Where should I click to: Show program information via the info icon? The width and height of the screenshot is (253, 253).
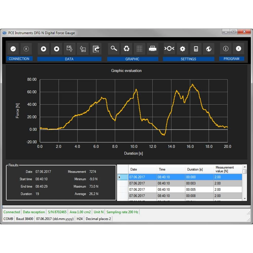[225, 49]
